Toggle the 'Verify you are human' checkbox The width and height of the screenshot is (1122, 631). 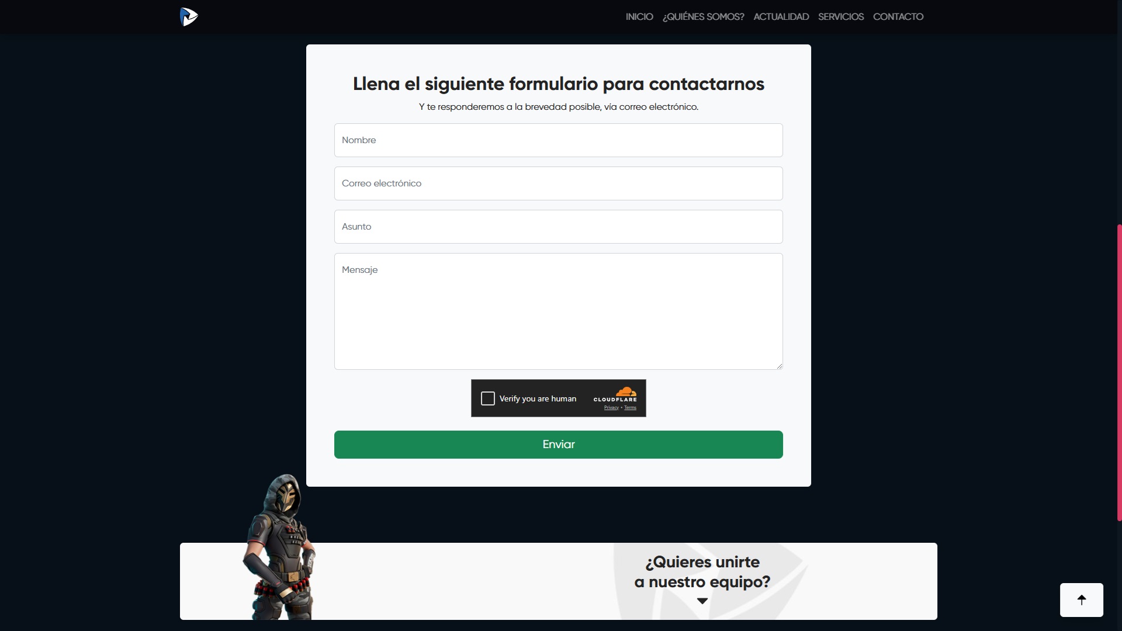pyautogui.click(x=488, y=398)
